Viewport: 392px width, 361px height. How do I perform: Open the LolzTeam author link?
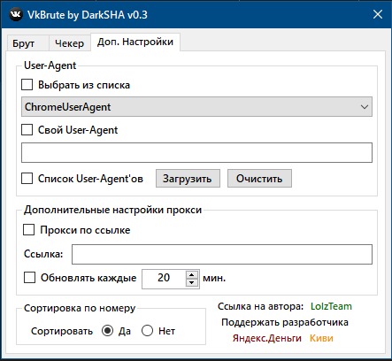tap(331, 306)
